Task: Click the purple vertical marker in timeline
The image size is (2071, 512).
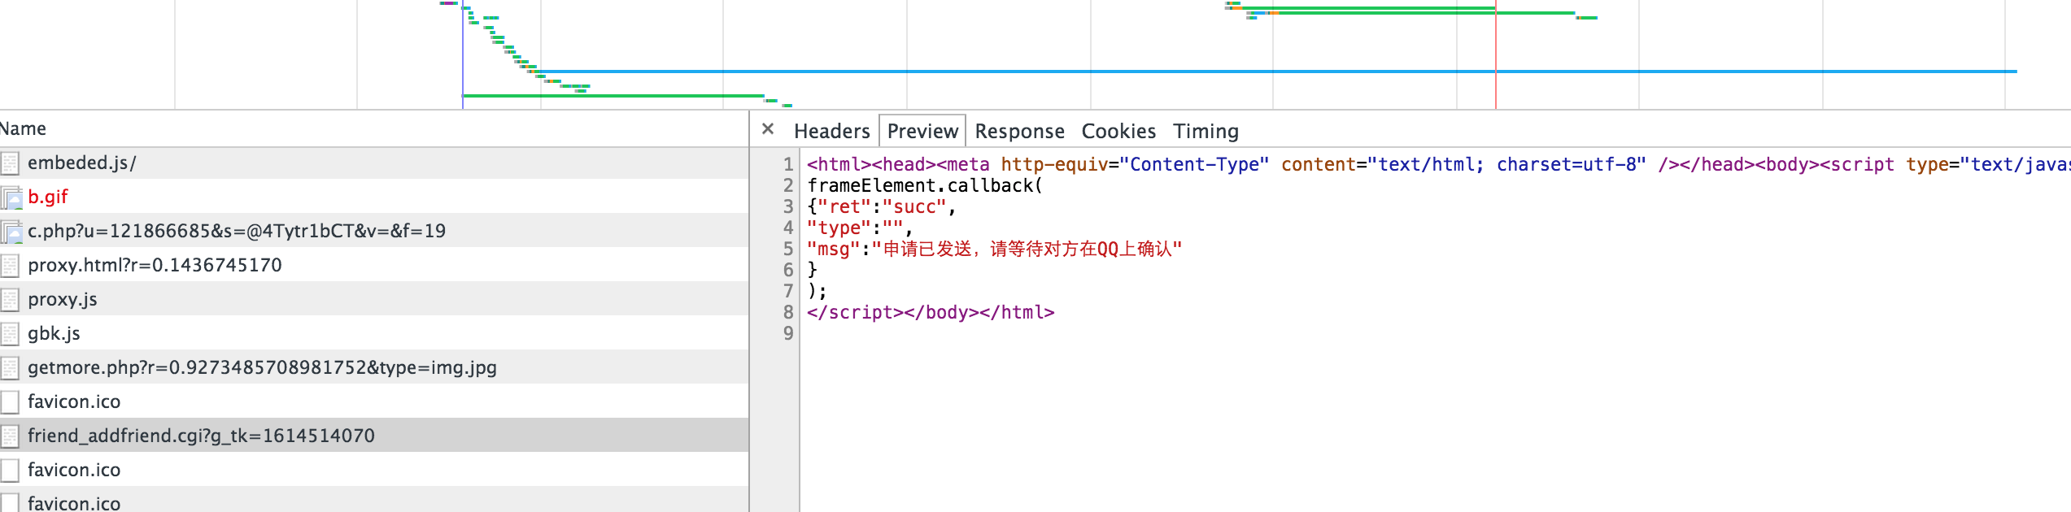Action: [x=463, y=54]
